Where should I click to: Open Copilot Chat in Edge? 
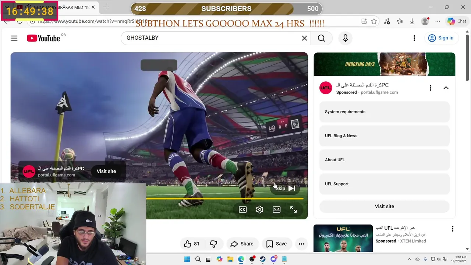(x=457, y=21)
